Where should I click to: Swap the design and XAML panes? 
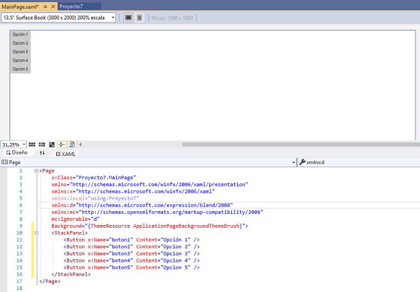pos(42,153)
